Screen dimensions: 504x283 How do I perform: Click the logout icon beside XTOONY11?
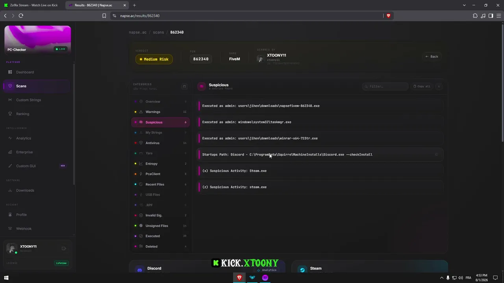click(x=64, y=248)
